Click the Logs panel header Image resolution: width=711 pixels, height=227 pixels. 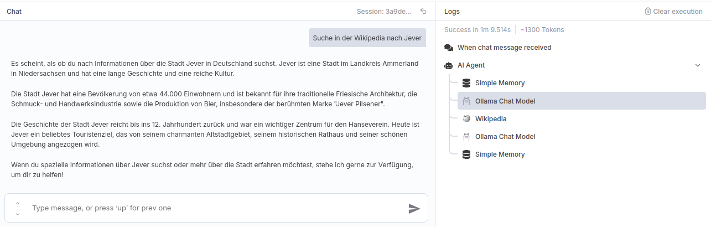(x=452, y=11)
